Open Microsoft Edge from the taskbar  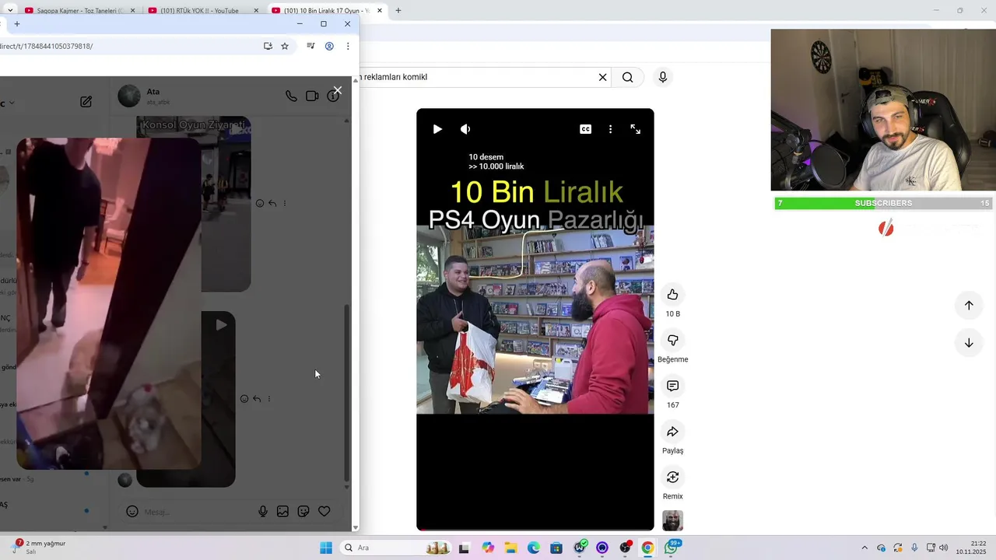tap(534, 548)
